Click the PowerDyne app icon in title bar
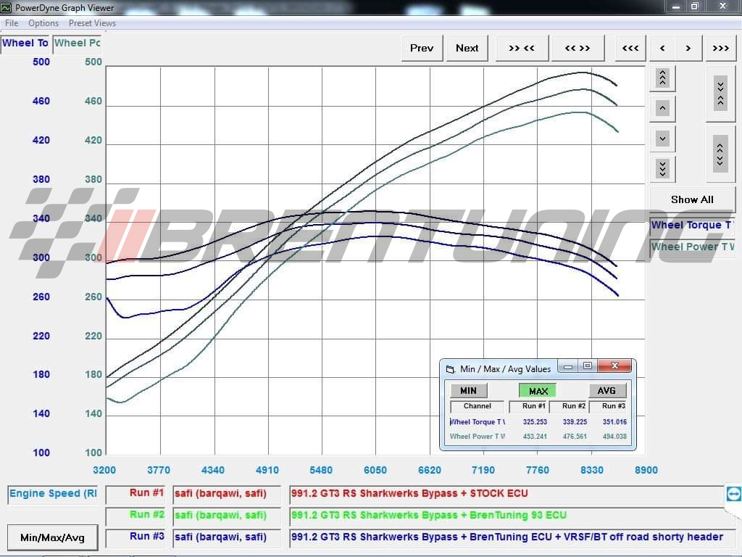This screenshot has width=742, height=557. click(x=6, y=7)
